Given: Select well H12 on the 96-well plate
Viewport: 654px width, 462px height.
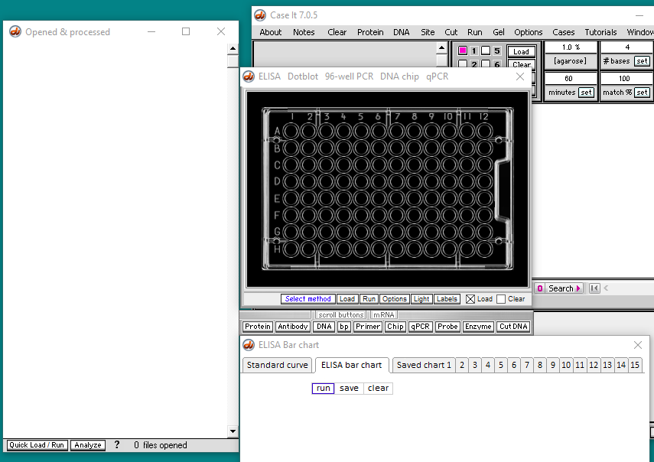Looking at the screenshot, I should click(484, 249).
